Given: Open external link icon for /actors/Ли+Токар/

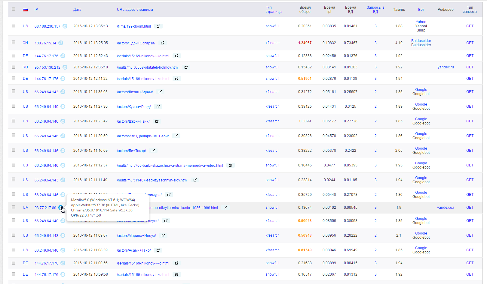Looking at the screenshot, I should tap(153, 151).
